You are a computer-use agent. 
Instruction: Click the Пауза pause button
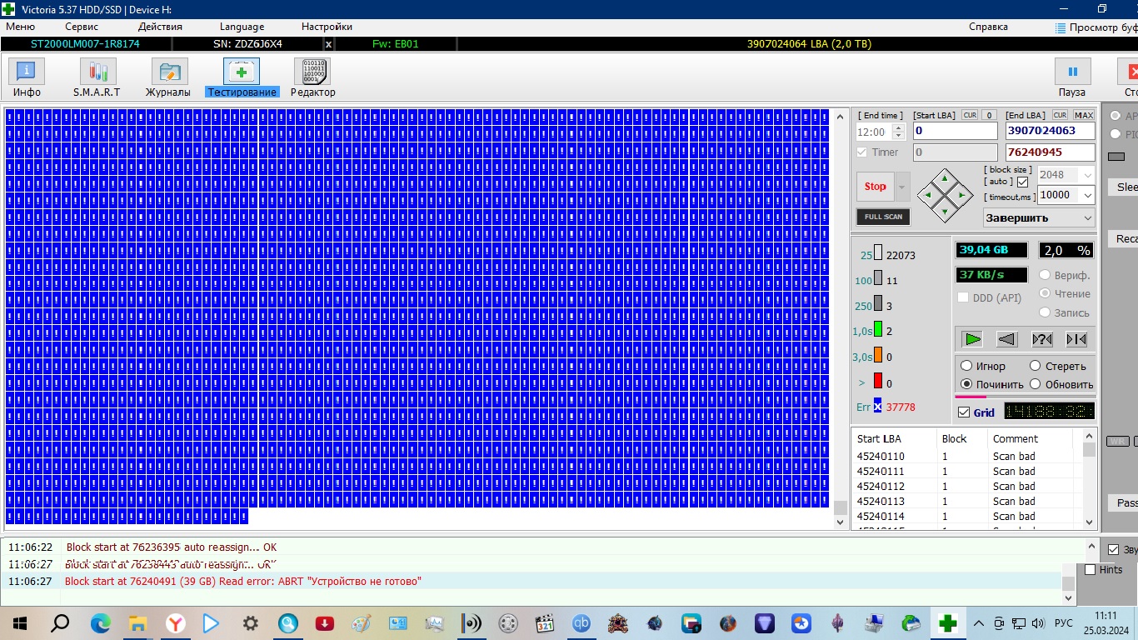click(1072, 77)
